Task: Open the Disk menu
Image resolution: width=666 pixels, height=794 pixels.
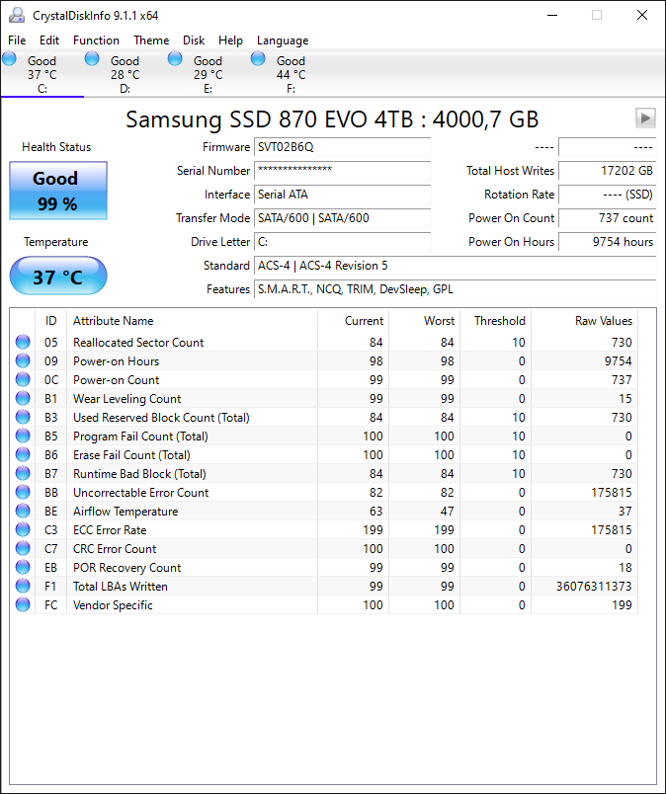Action: coord(194,40)
